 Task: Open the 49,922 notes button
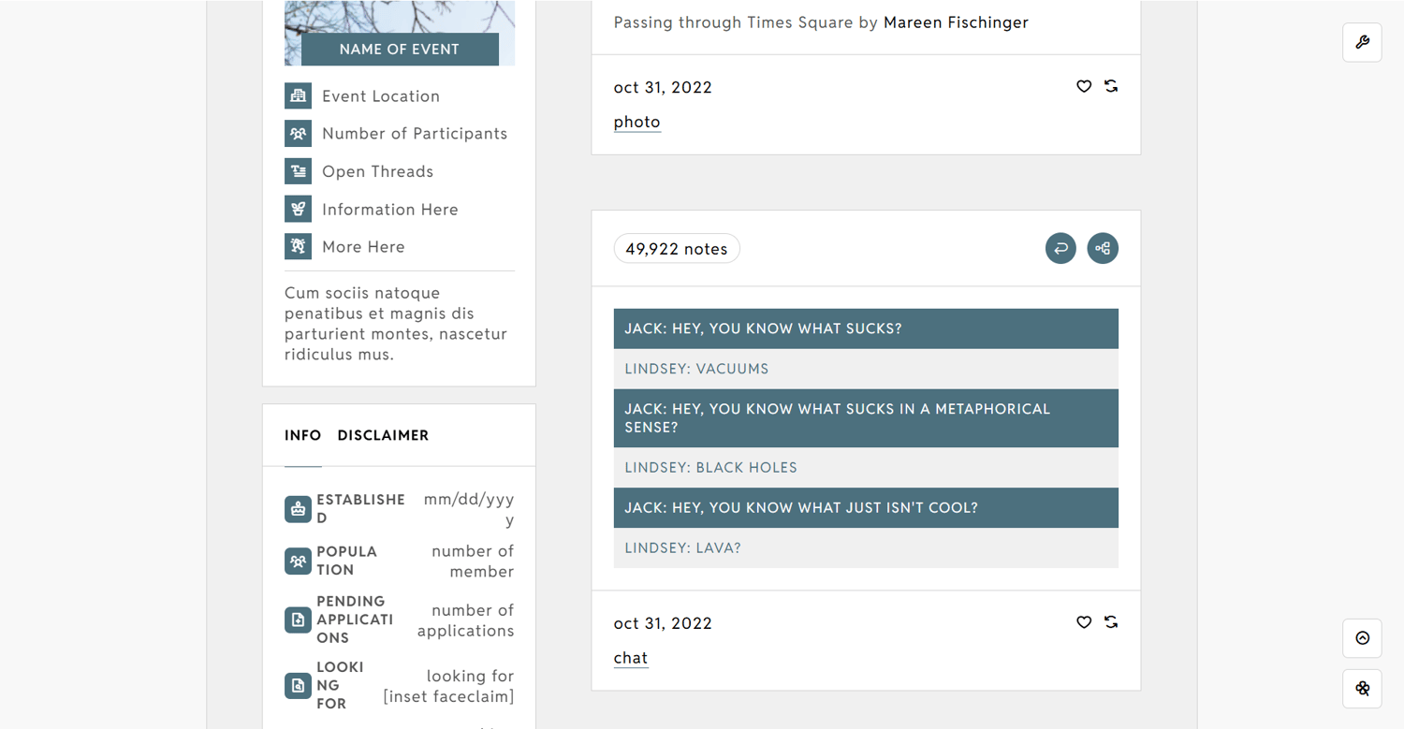677,249
